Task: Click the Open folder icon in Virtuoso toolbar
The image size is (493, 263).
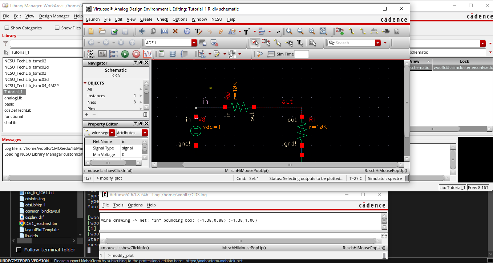Action: 102,32
